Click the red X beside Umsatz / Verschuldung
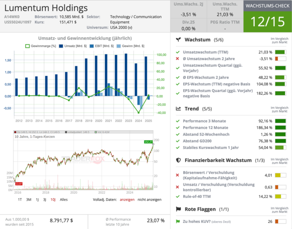 point(178,187)
